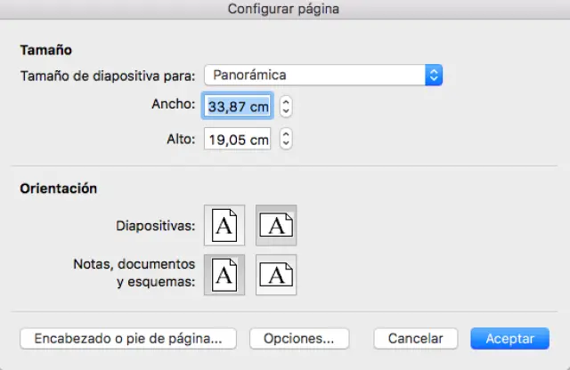Choose landscape orientation for Notas, documentos y esquemas
The width and height of the screenshot is (570, 370).
(276, 275)
